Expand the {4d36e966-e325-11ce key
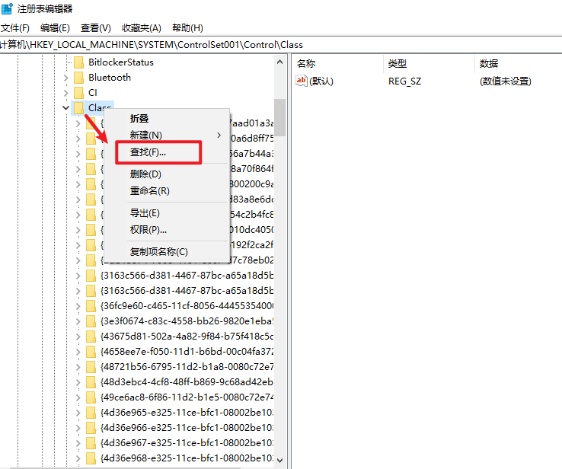The width and height of the screenshot is (562, 469). click(x=78, y=428)
